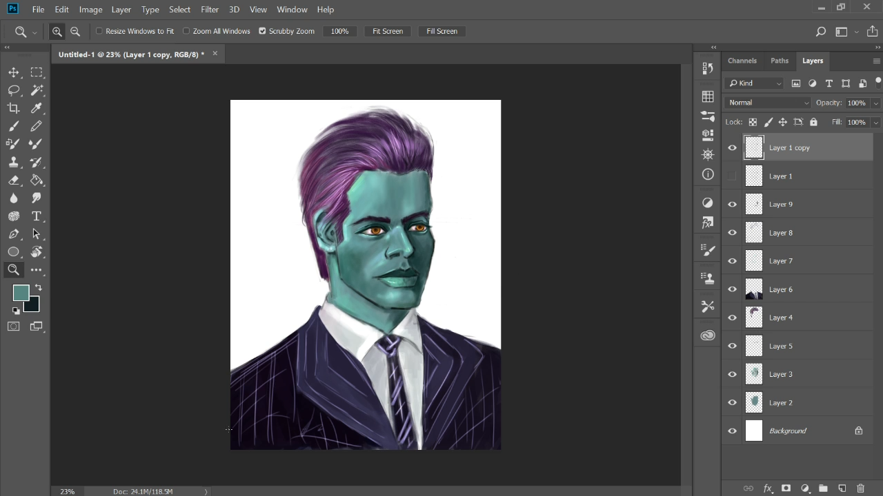Open blend mode Normal dropdown
The image size is (883, 496).
(768, 103)
